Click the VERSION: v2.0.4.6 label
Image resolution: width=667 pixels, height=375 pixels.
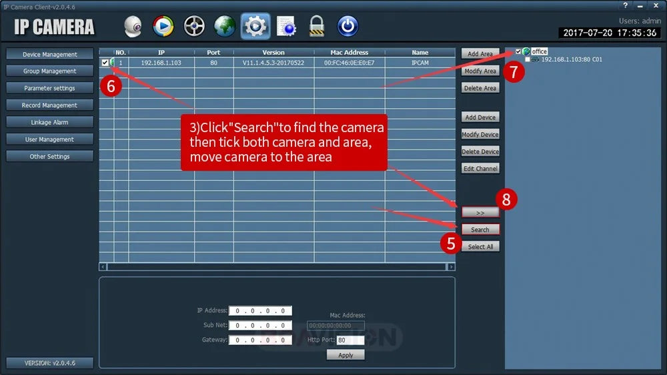click(x=50, y=363)
